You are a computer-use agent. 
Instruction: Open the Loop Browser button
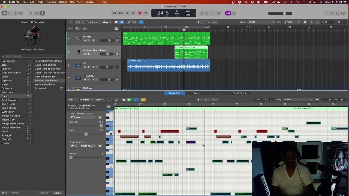(x=338, y=13)
